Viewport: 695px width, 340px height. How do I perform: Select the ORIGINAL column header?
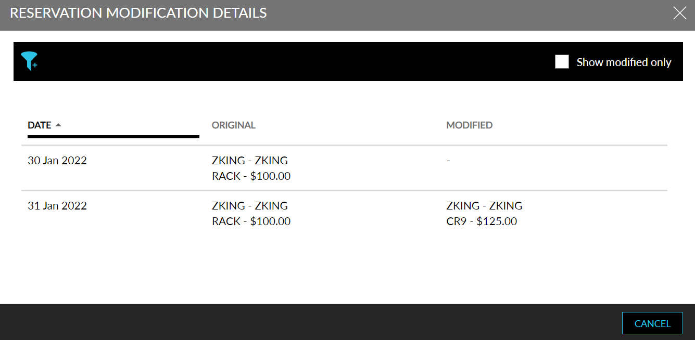click(x=233, y=125)
